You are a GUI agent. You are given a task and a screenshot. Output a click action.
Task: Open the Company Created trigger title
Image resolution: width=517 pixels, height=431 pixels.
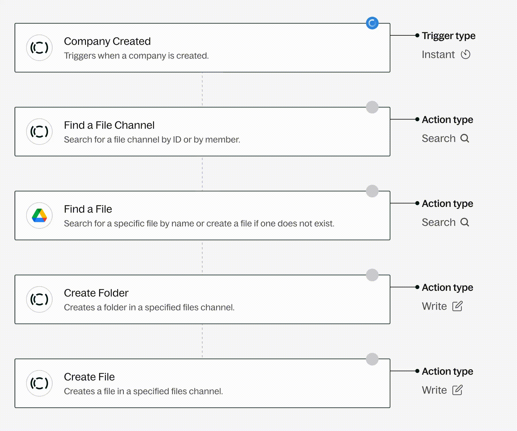[107, 41]
